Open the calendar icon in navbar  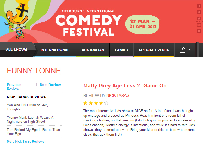click(x=182, y=50)
